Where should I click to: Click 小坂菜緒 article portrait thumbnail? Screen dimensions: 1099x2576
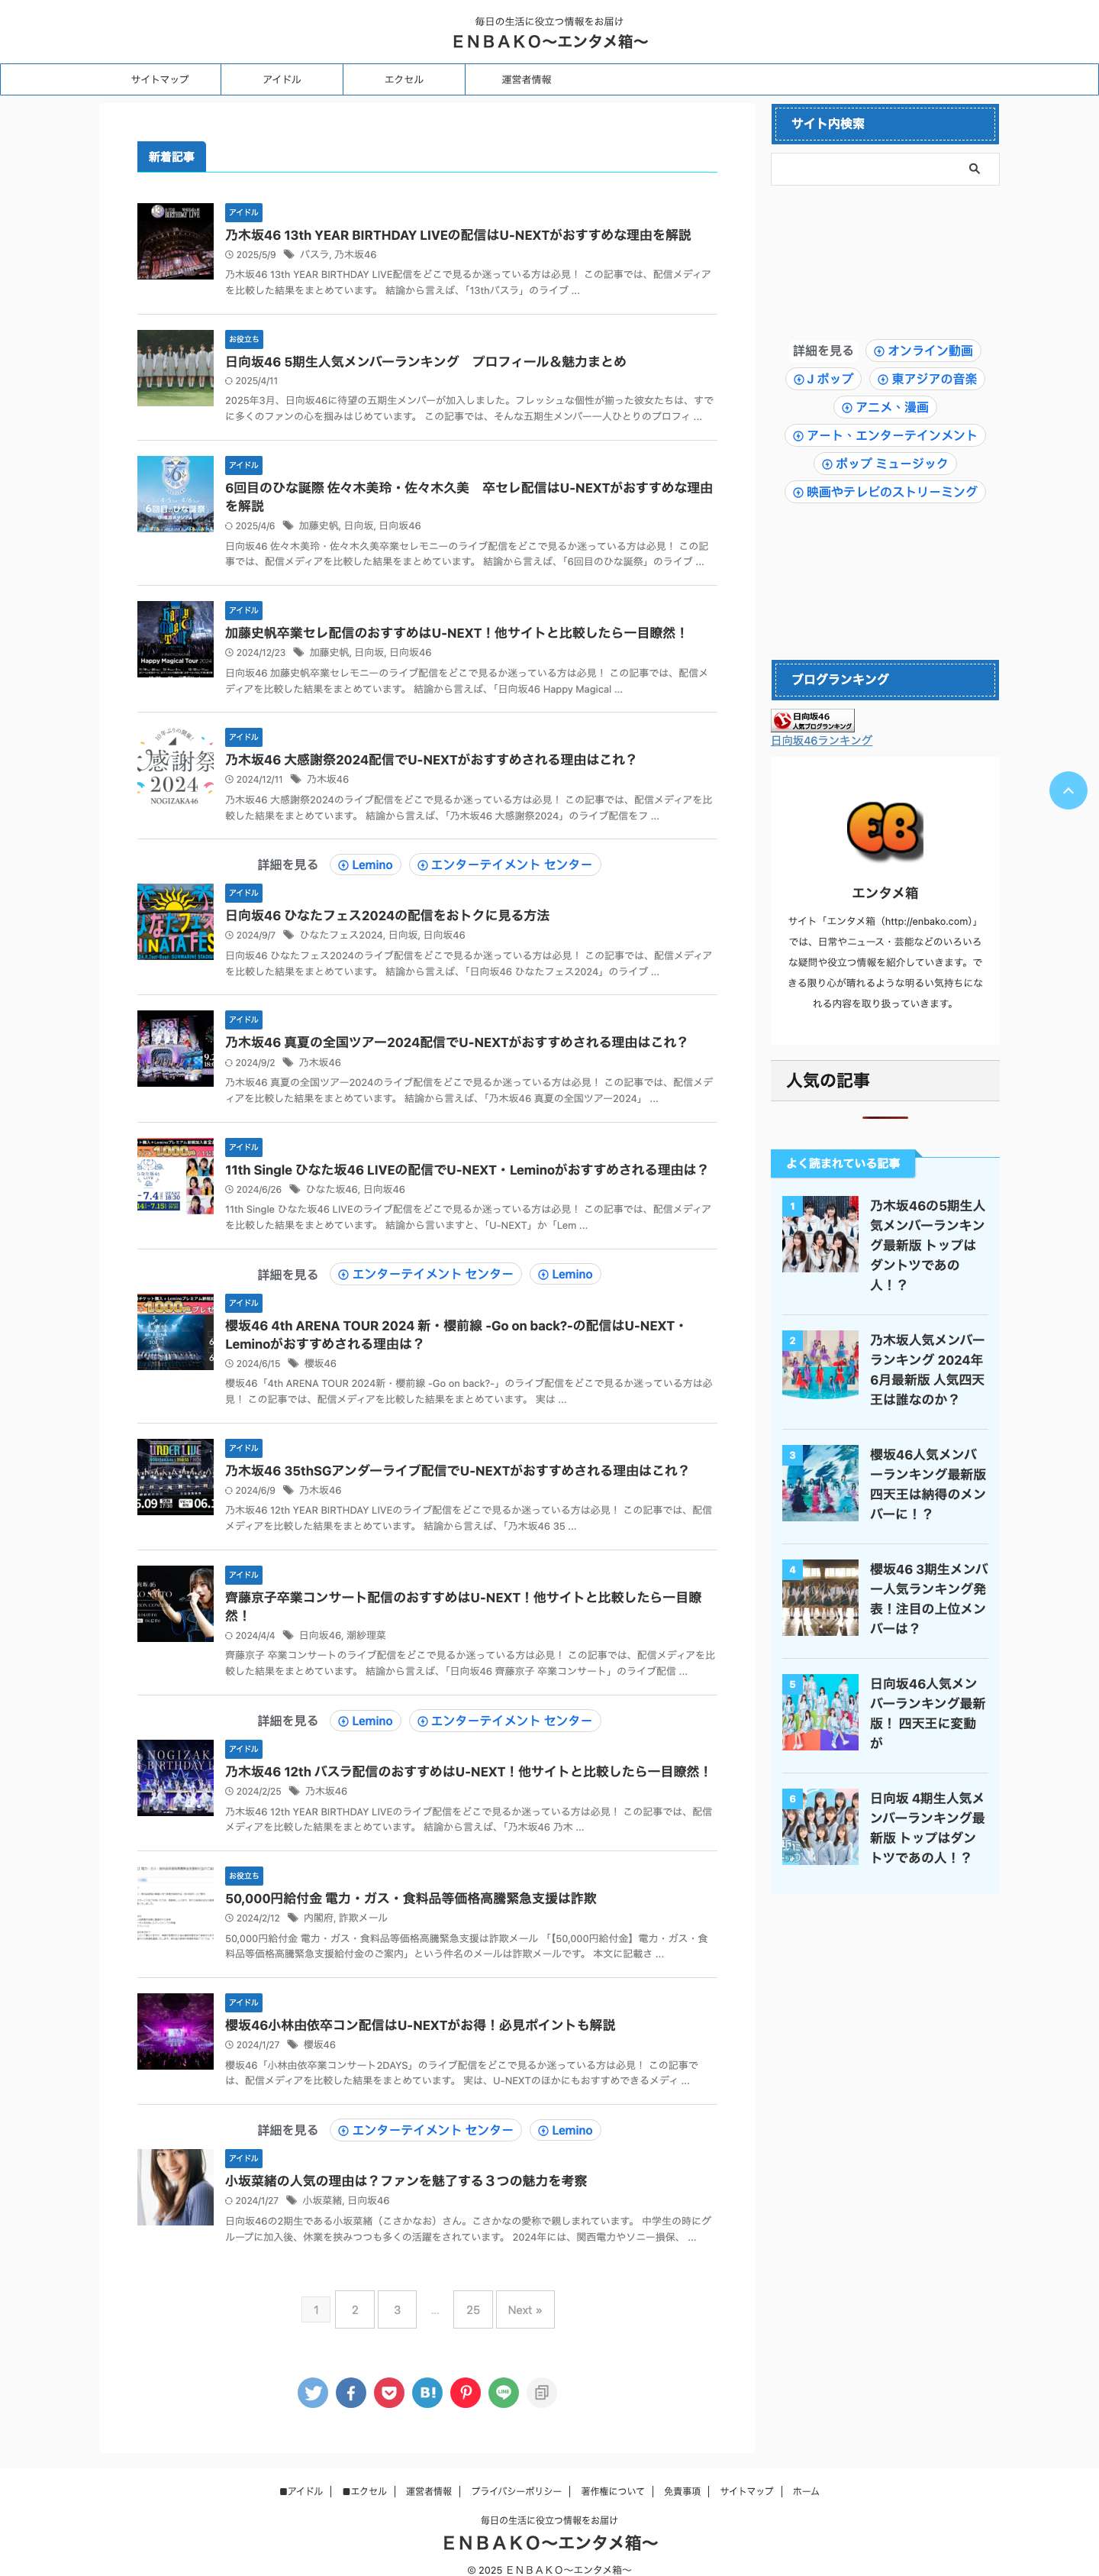pyautogui.click(x=175, y=2187)
